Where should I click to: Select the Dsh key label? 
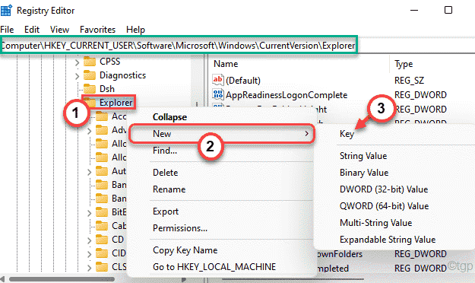point(107,89)
